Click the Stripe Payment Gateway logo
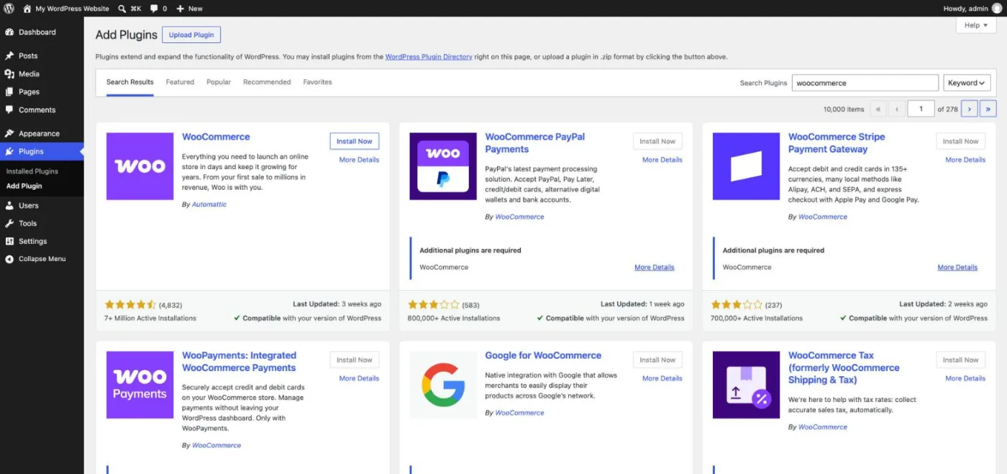 746,166
